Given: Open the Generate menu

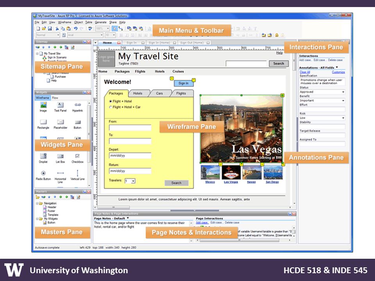Looking at the screenshot, I should point(101,22).
